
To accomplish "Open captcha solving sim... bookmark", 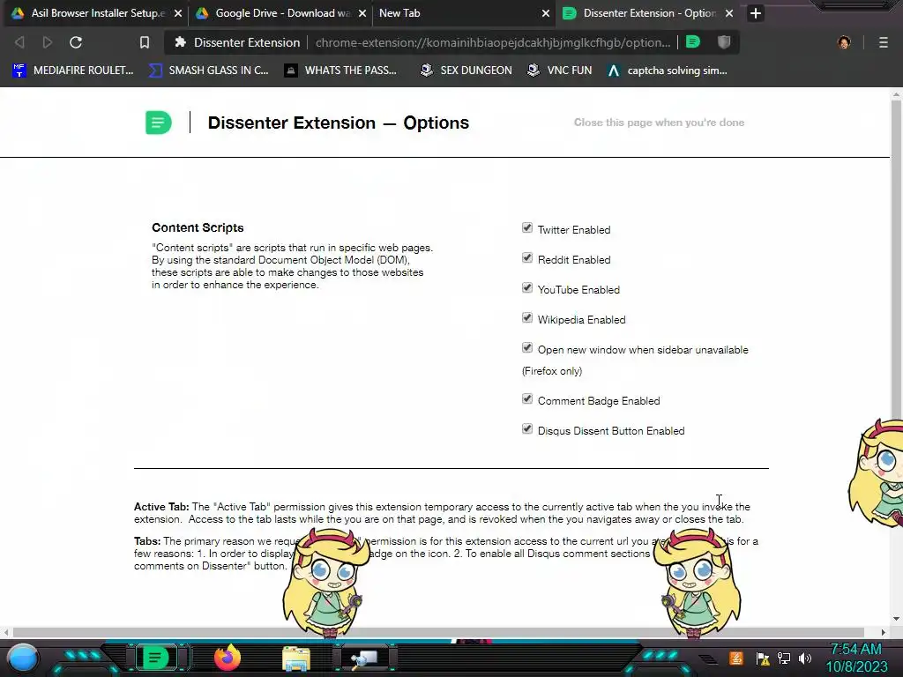I will pos(668,71).
